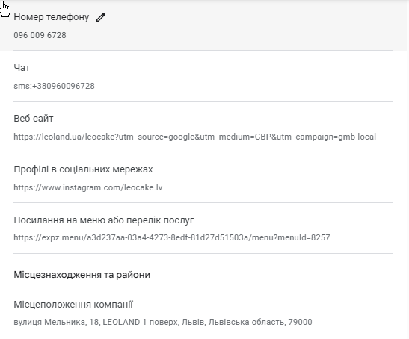This screenshot has width=409, height=339.
Task: Click the address вулиця Мельника, 18 text
Action: coord(163,322)
